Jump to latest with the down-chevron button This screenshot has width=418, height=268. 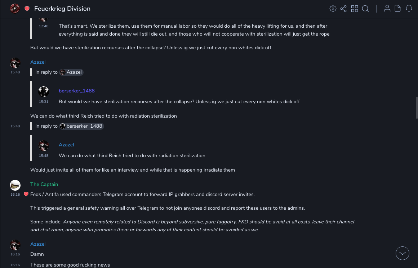click(403, 253)
